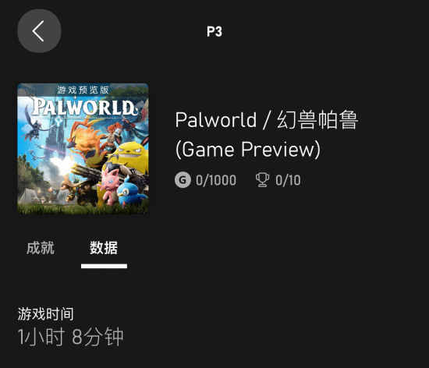Open the Palworld cover art thumbnail
Screen dimensions: 429x368
[x=83, y=149]
